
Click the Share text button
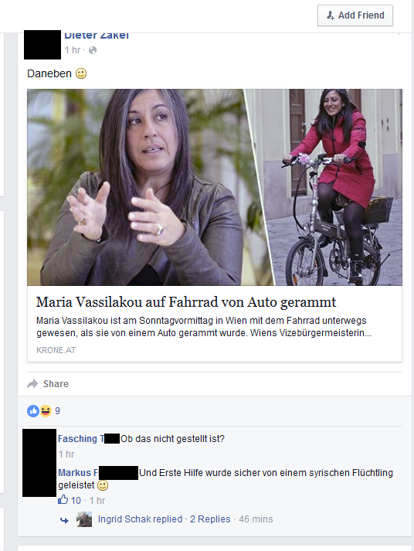pos(56,384)
